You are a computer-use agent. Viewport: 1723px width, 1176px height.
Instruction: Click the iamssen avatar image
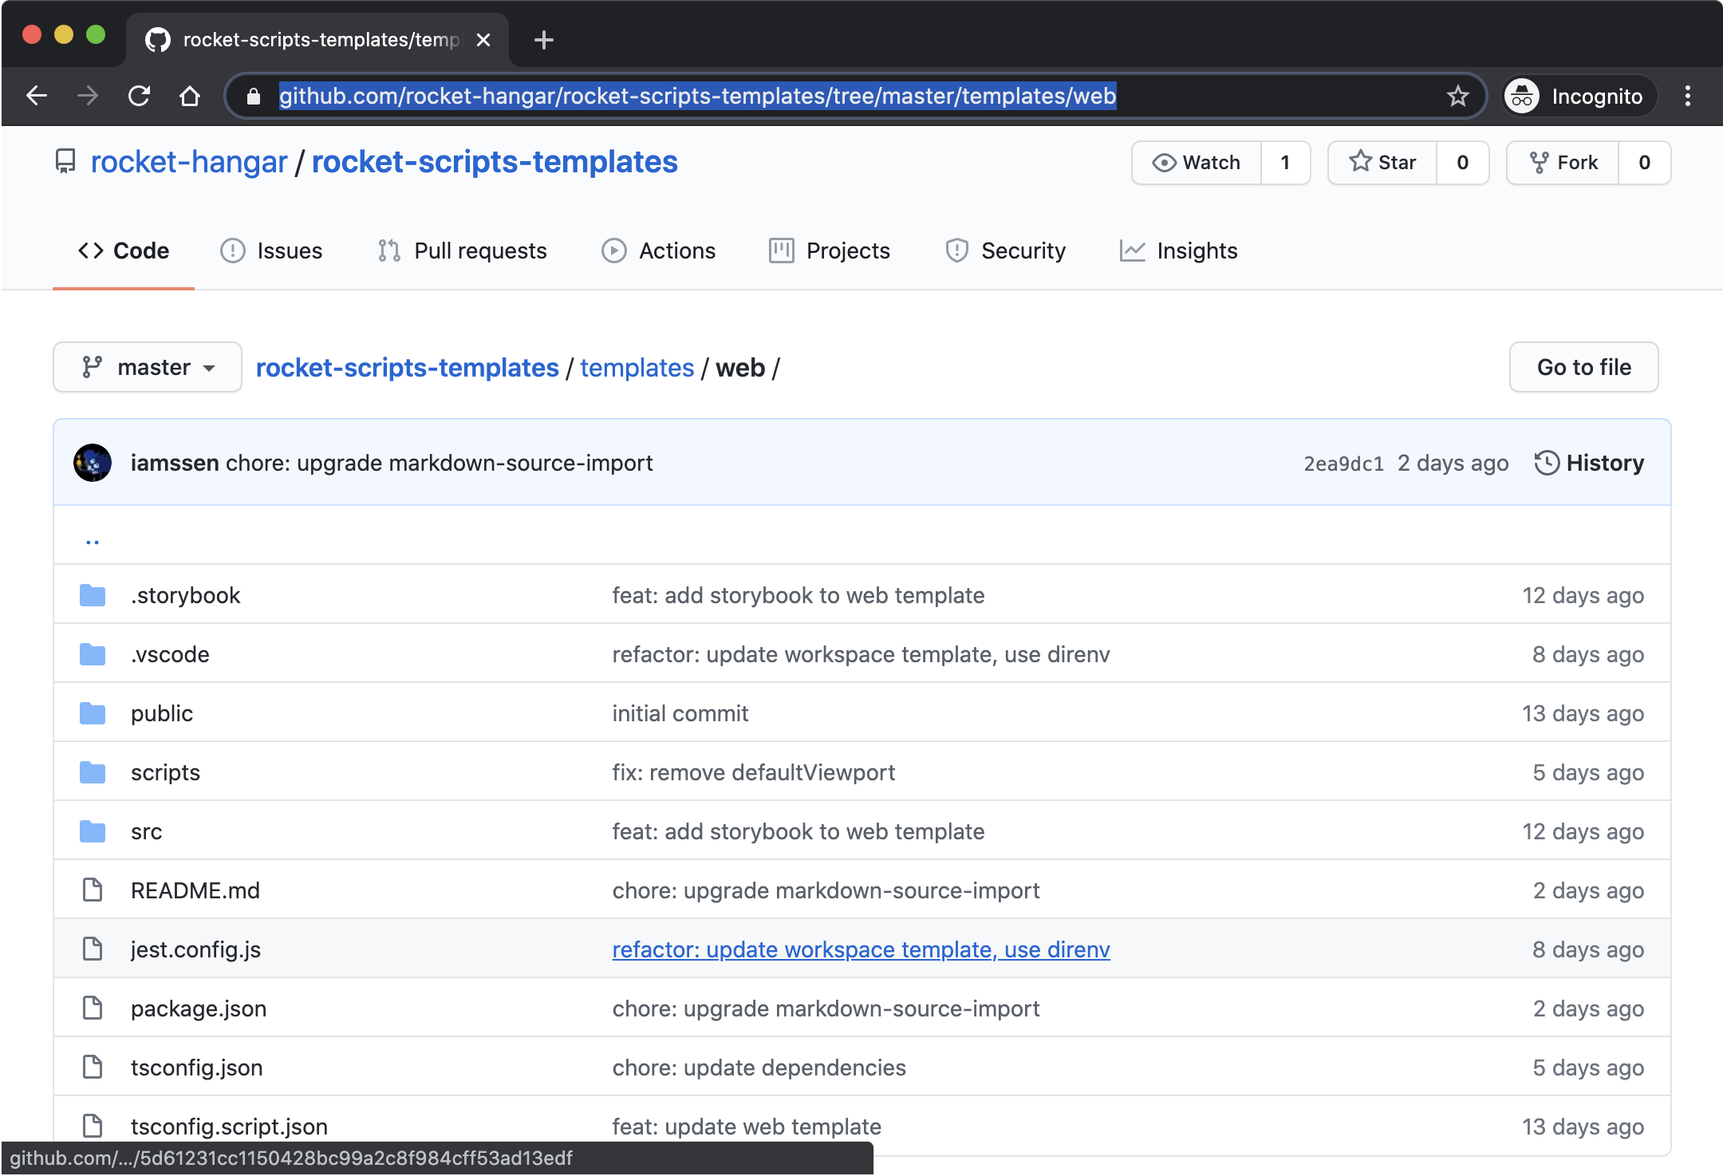93,463
